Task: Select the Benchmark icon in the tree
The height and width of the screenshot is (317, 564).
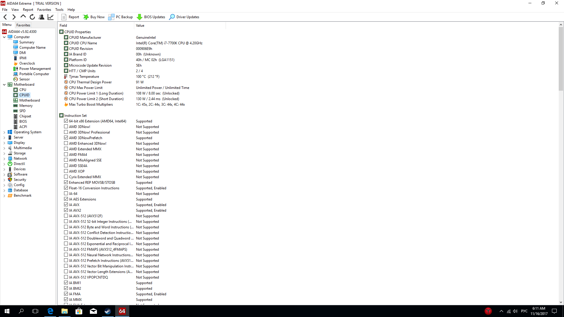Action: coord(10,195)
